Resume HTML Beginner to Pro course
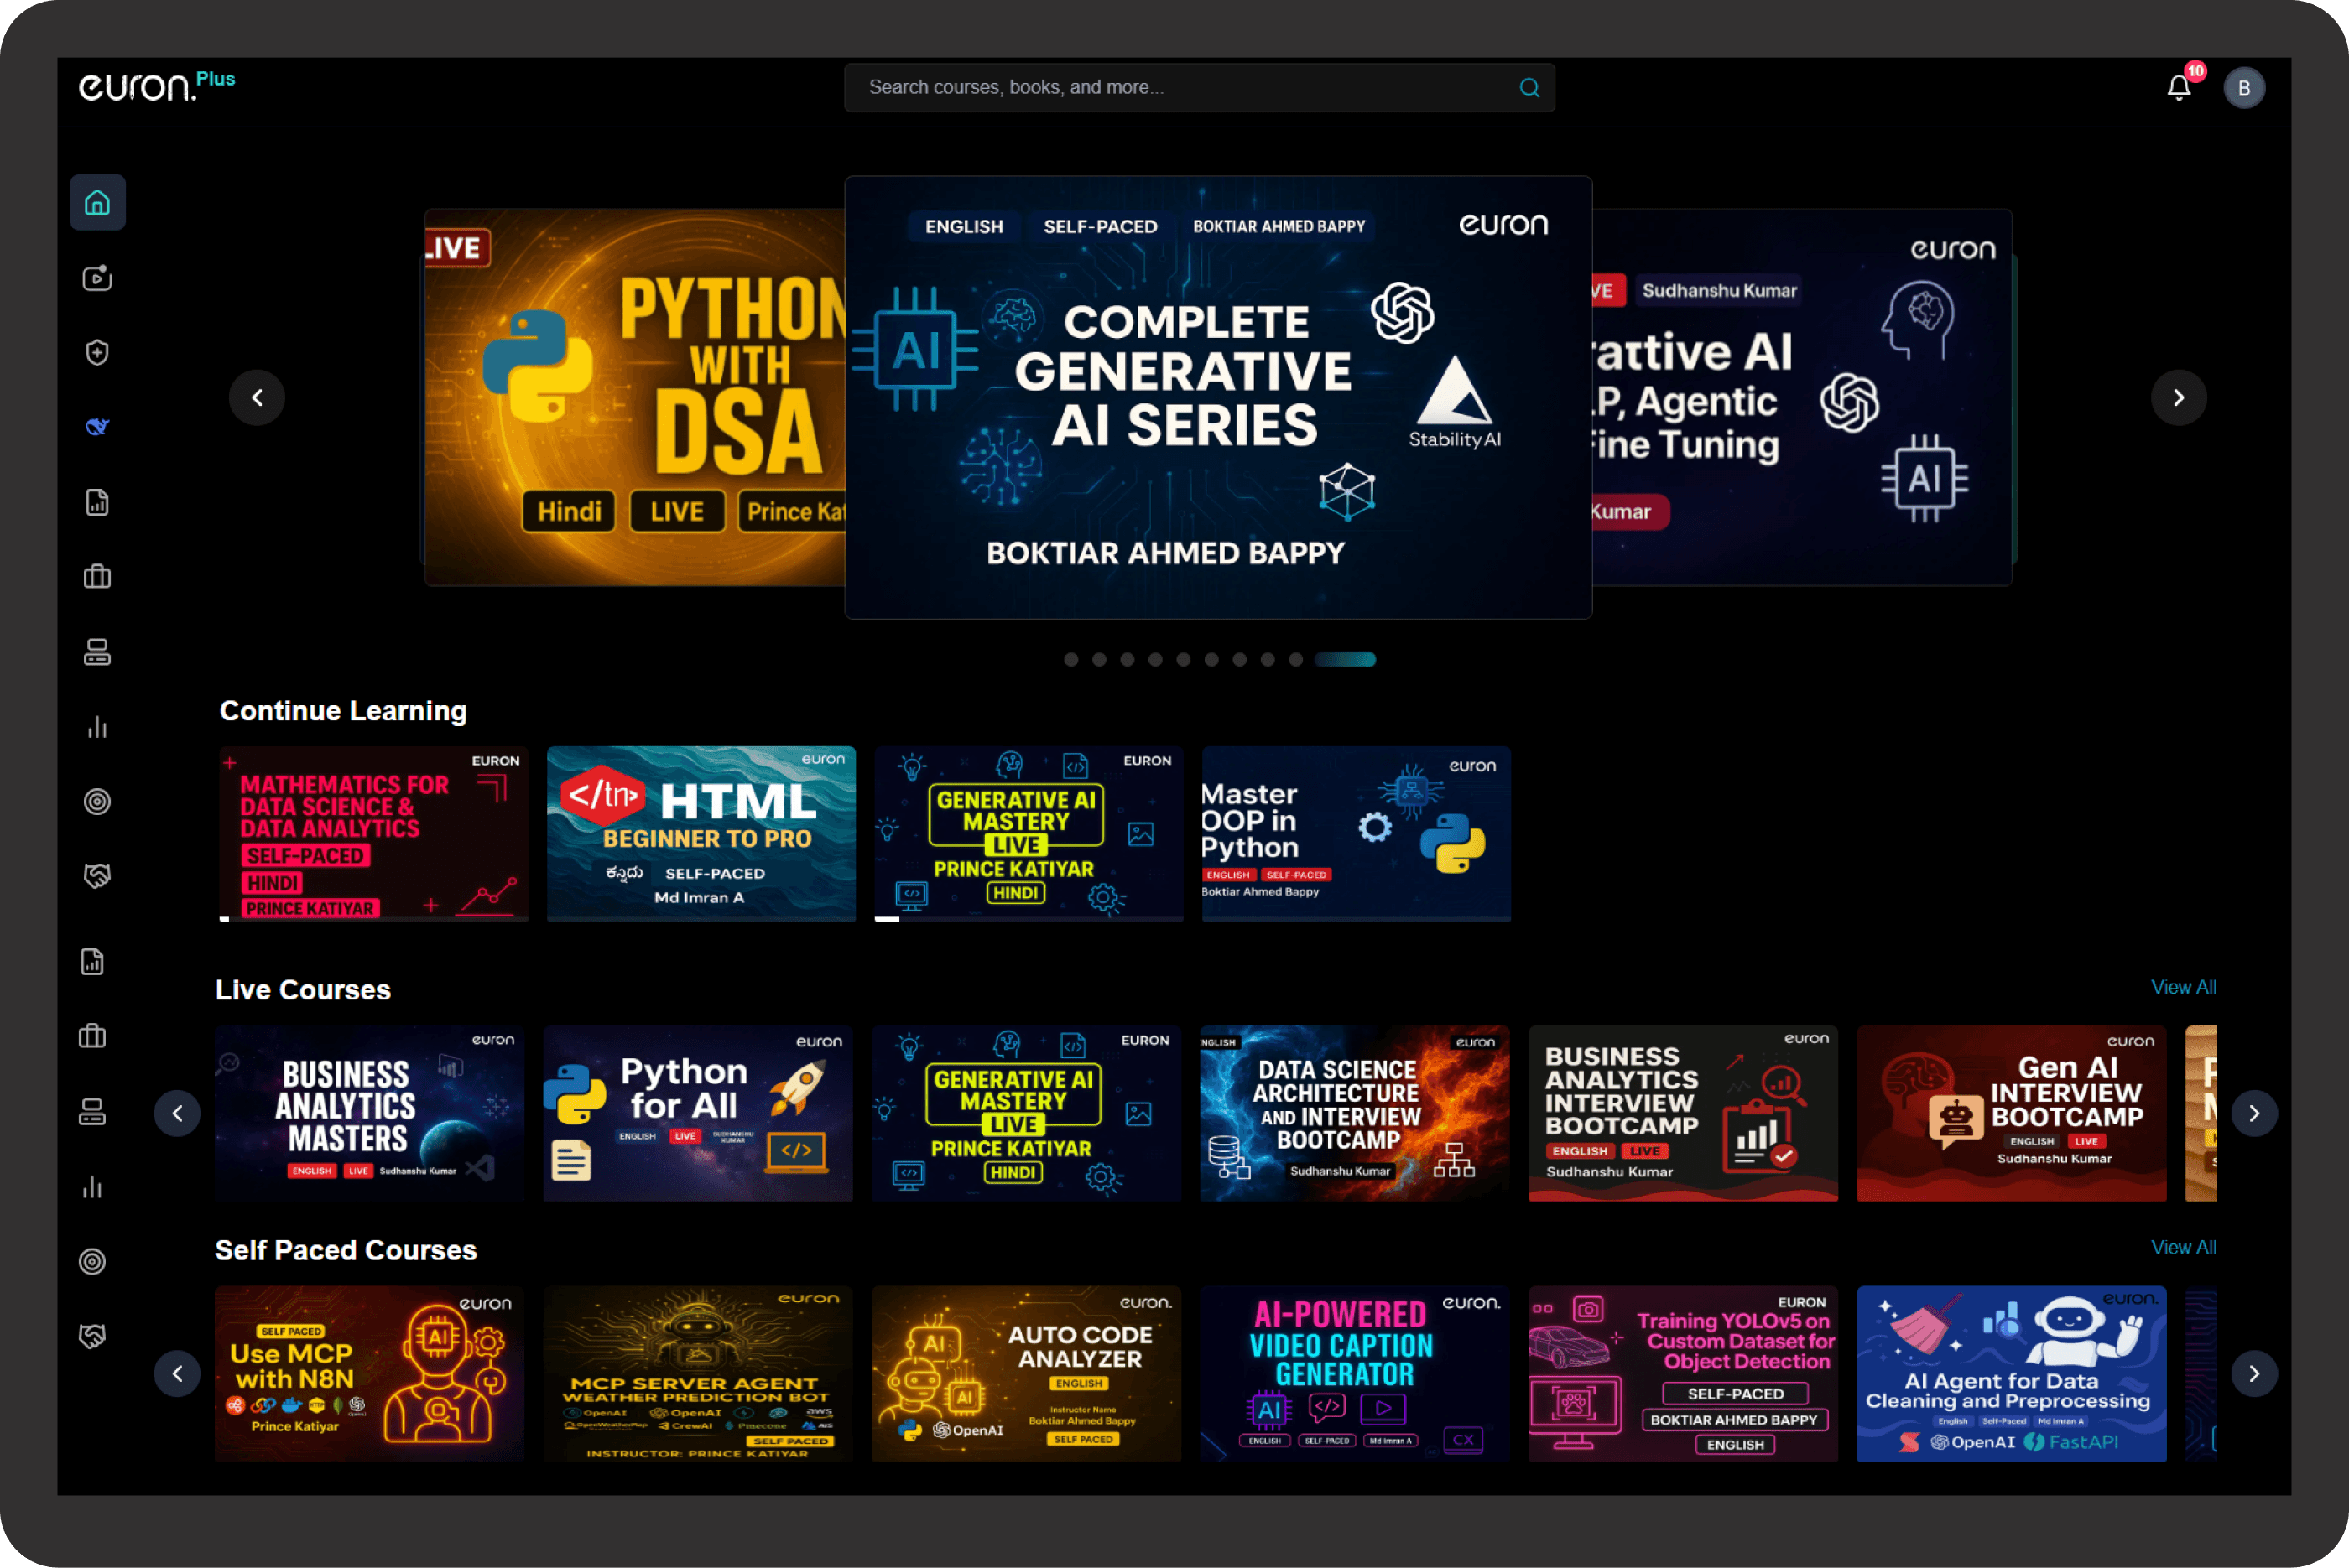2349x1568 pixels. 701,834
